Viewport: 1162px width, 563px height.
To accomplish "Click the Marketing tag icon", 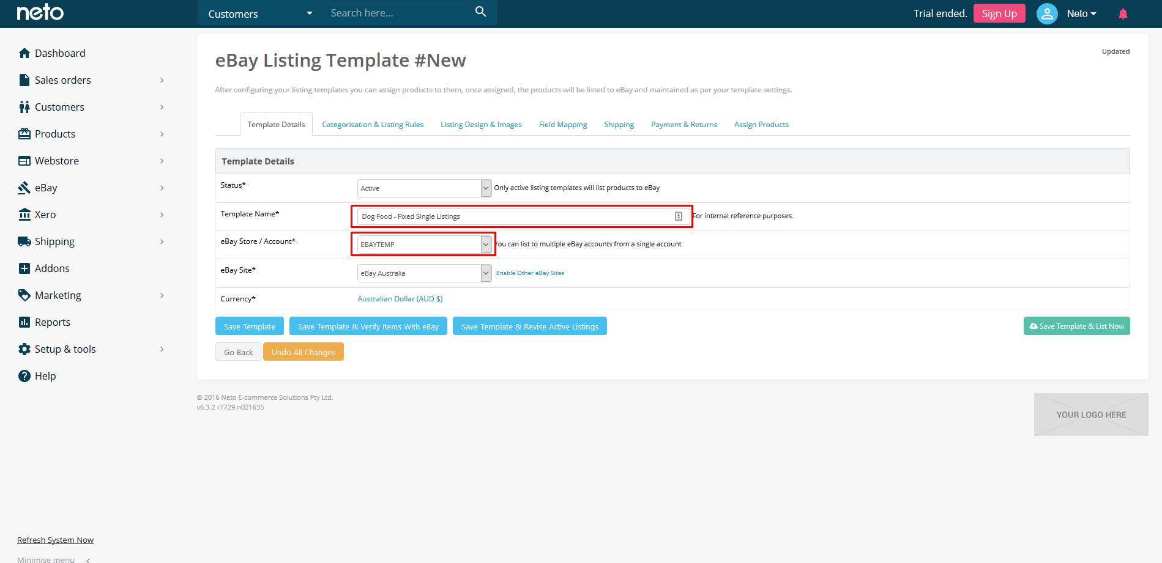I will (x=24, y=295).
